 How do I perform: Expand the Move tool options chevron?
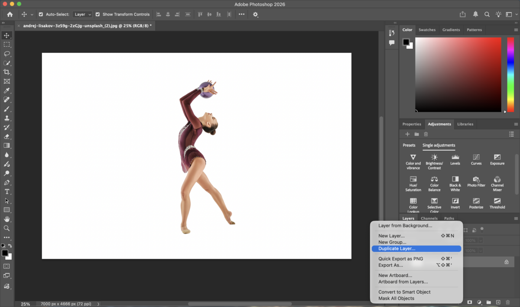[32, 14]
